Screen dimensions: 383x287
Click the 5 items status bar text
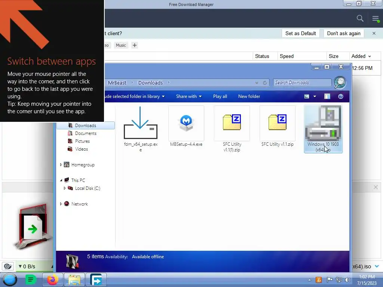coord(95,256)
